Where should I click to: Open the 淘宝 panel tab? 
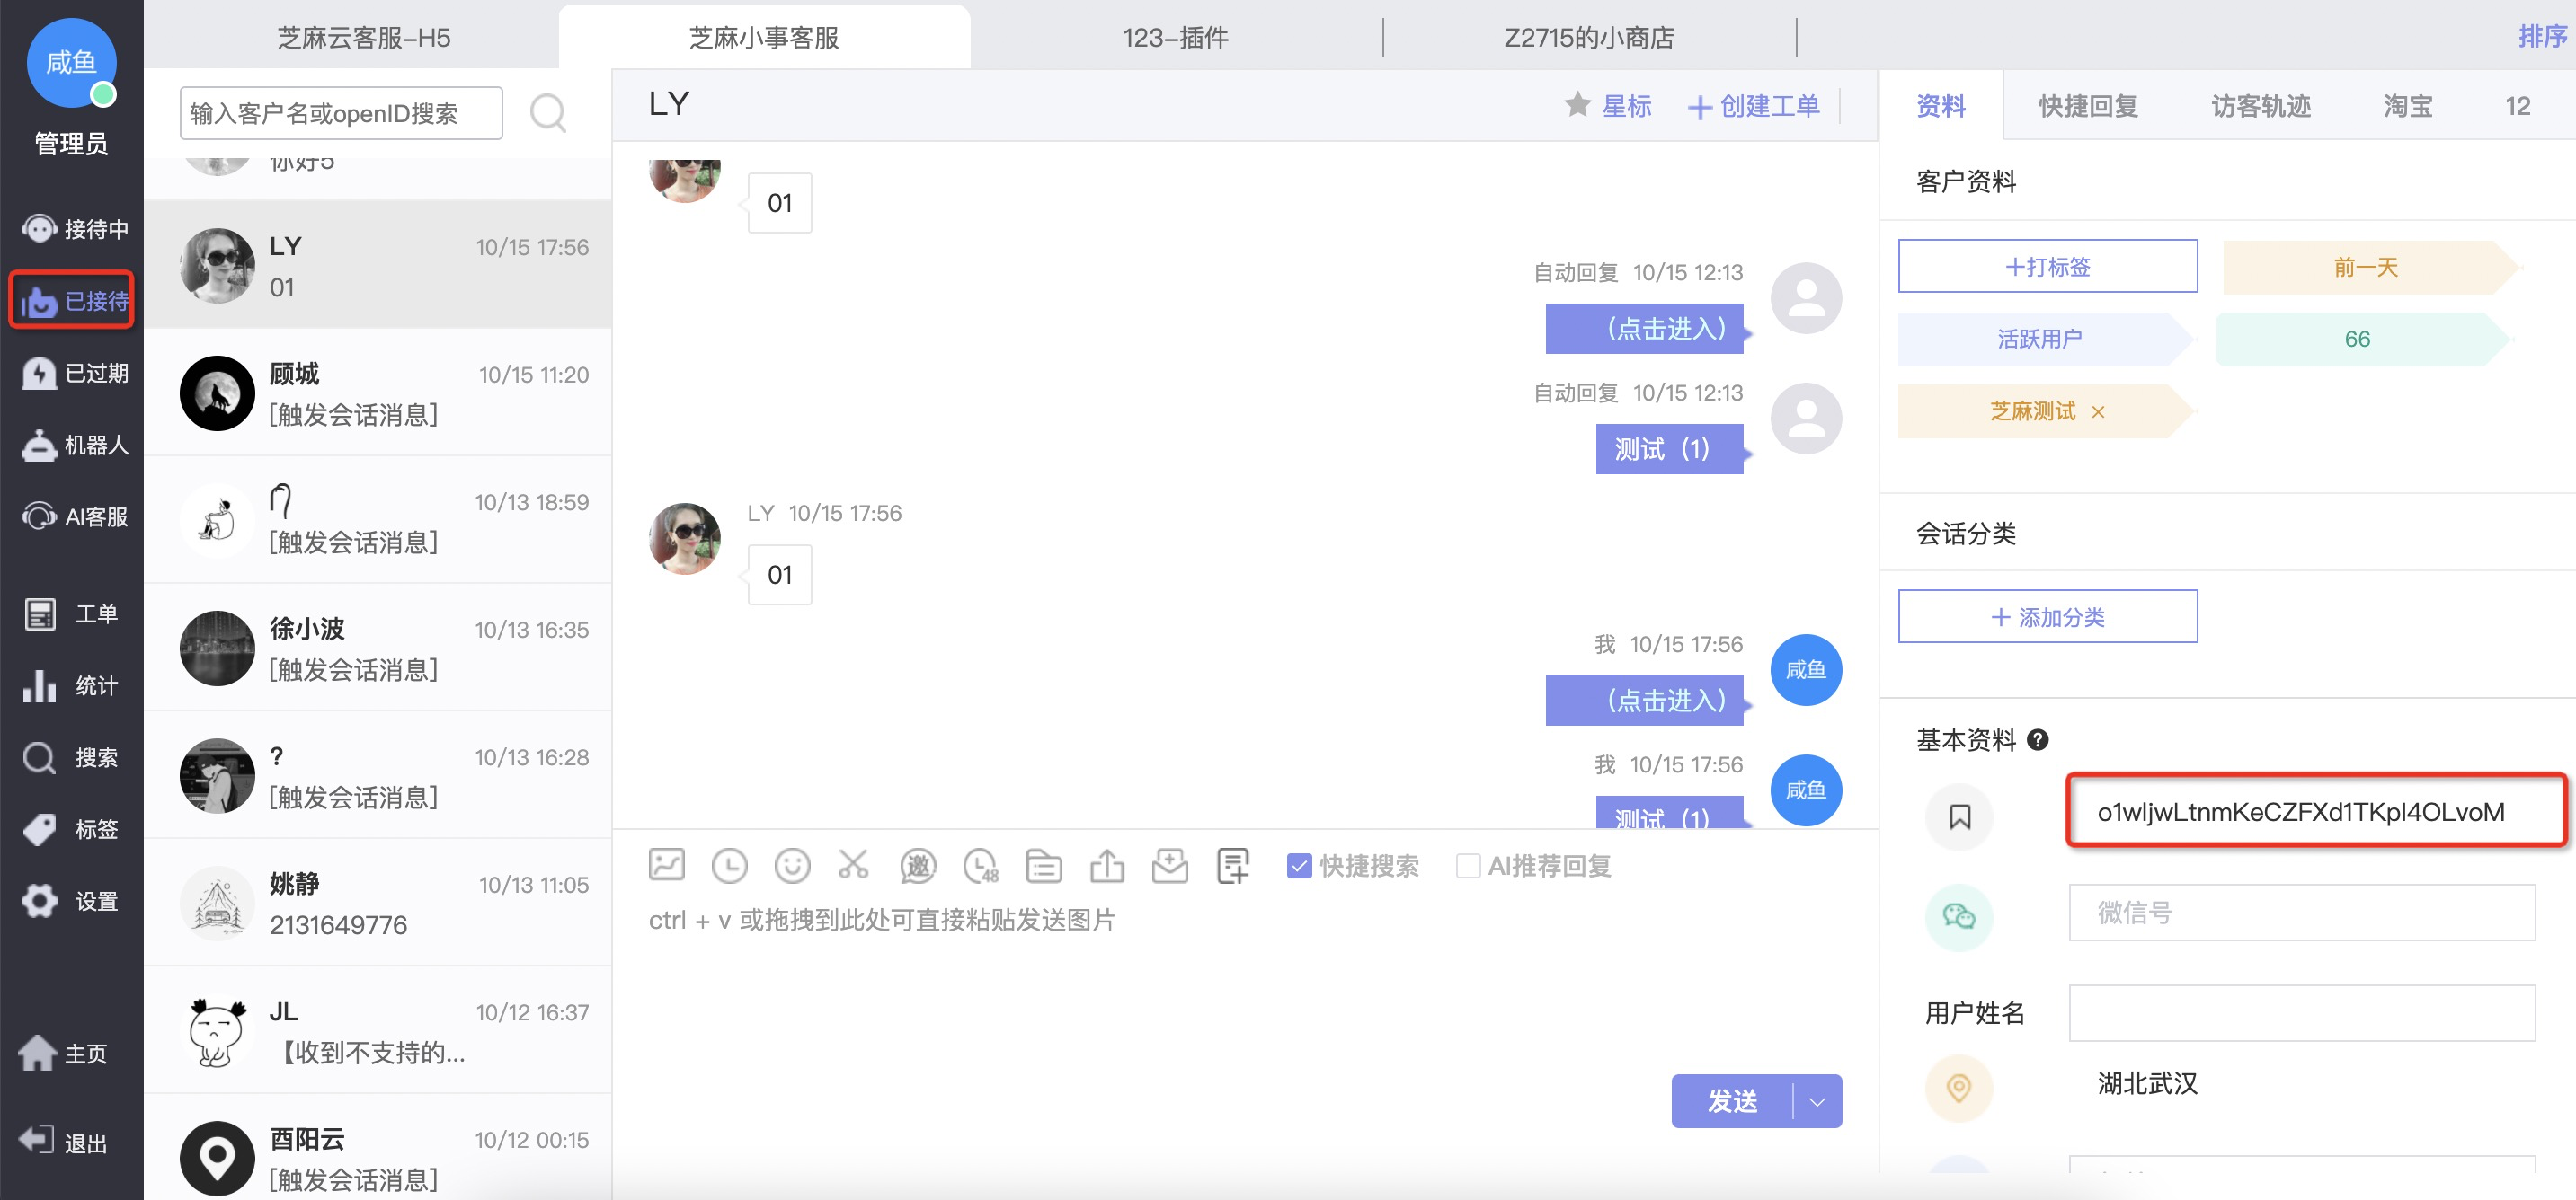(2407, 106)
